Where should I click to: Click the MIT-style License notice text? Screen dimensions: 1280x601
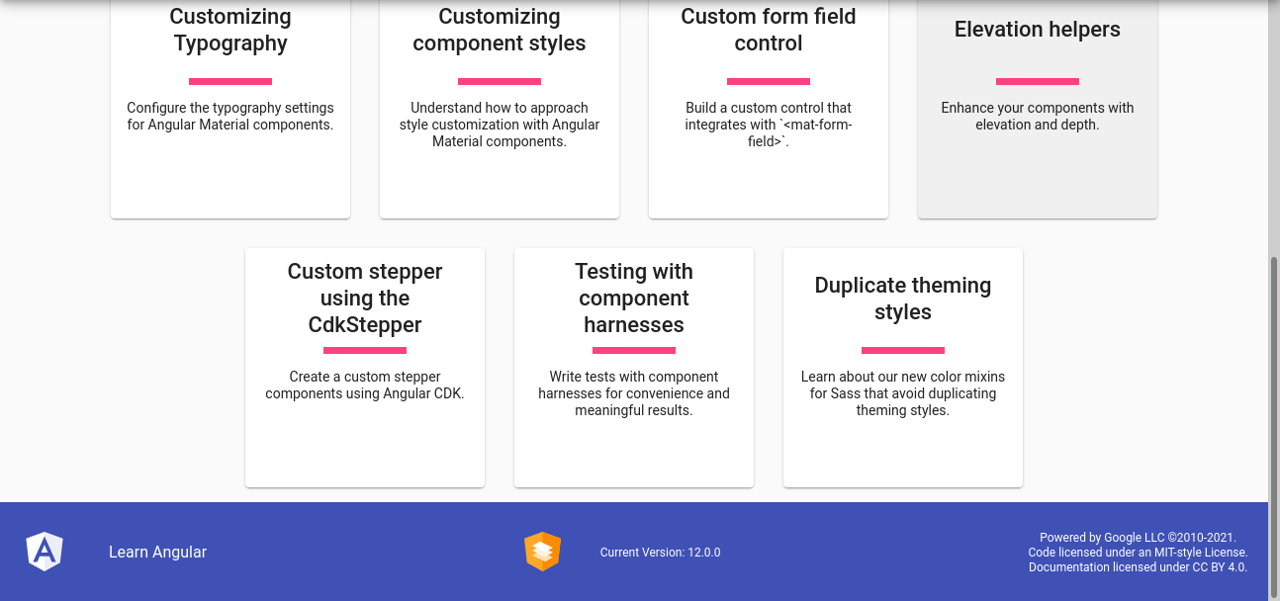click(x=1139, y=553)
